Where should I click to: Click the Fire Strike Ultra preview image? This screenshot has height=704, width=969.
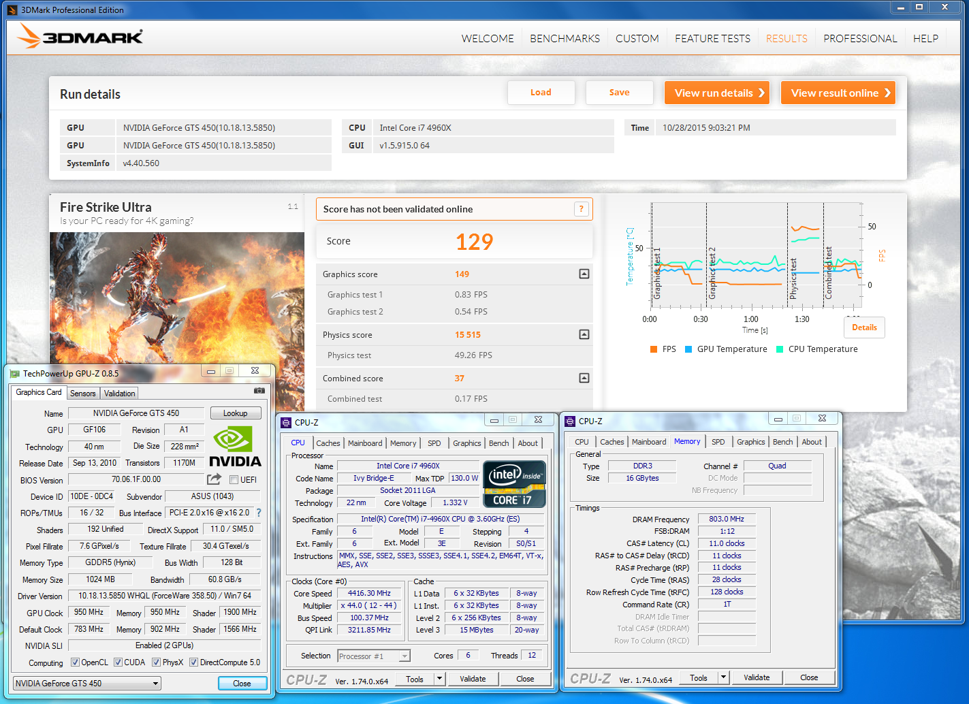tap(177, 298)
